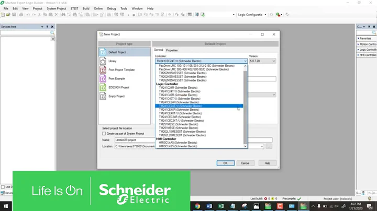Click the Find binoculars toolbar icon
This screenshot has width=377, height=211.
[63, 15]
